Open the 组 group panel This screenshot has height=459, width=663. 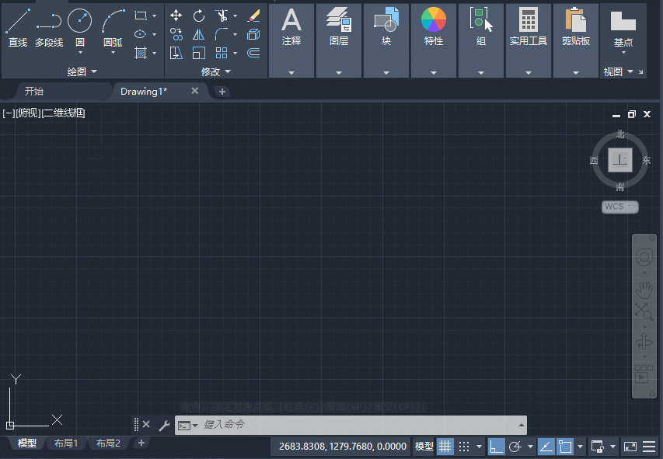pos(481,40)
